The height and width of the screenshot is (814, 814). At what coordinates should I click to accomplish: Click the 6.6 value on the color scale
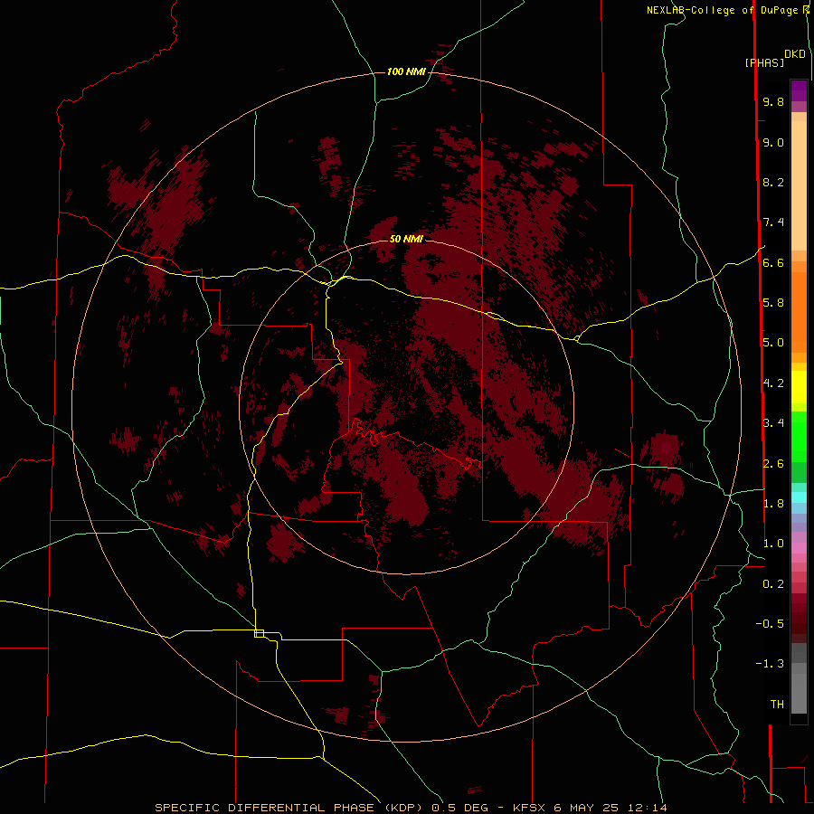click(x=773, y=262)
